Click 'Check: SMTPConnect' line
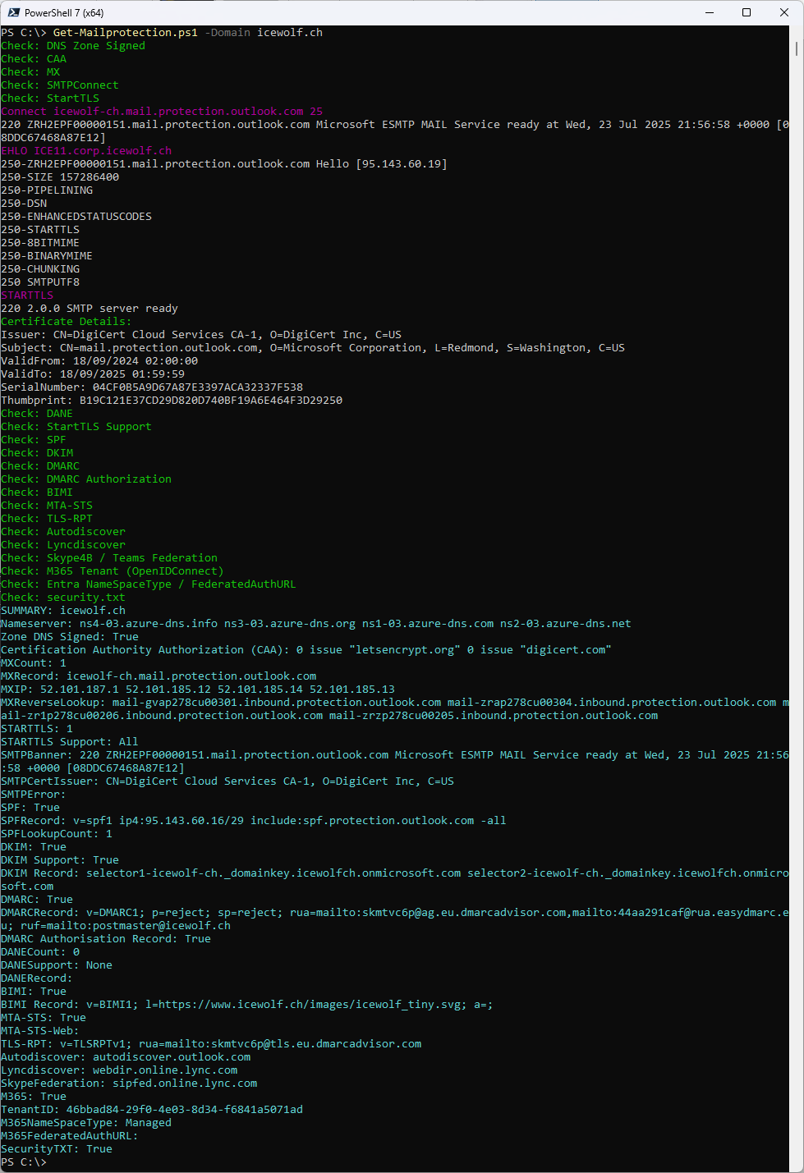This screenshot has width=804, height=1173. click(60, 85)
